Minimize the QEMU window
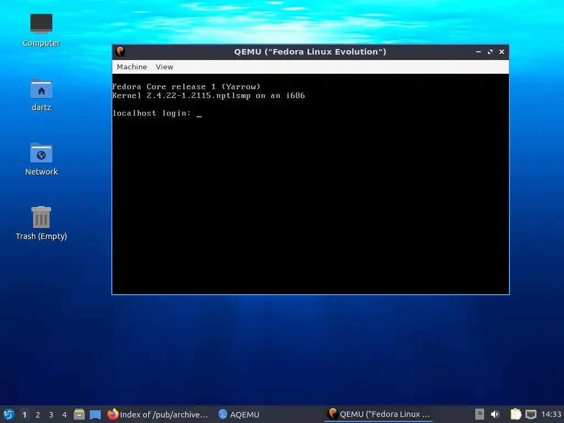 coord(479,52)
